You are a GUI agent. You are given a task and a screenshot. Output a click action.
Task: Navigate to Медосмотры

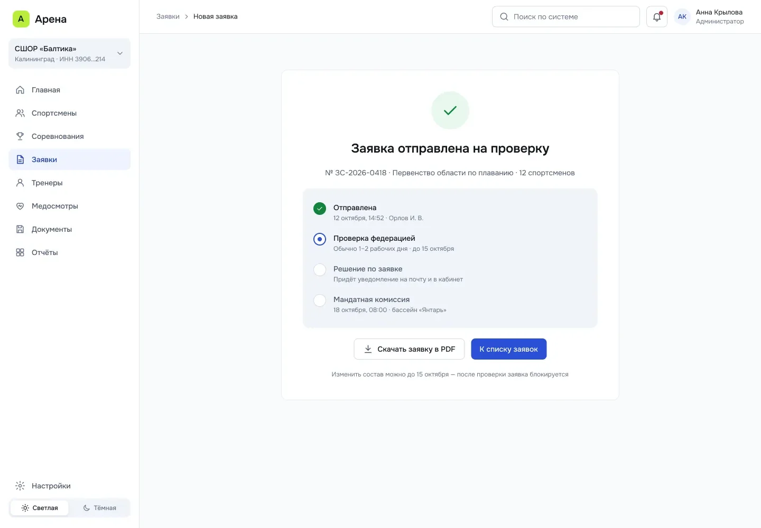(69, 206)
